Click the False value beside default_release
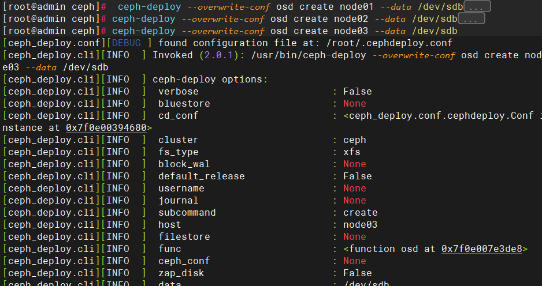 tap(358, 176)
